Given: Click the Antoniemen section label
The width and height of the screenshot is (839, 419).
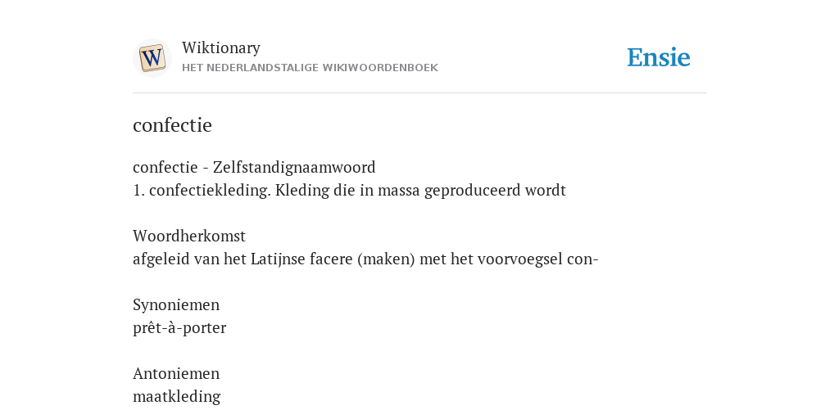Looking at the screenshot, I should 176,373.
